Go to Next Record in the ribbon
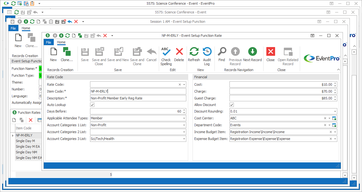The width and height of the screenshot is (362, 192). coord(252,55)
